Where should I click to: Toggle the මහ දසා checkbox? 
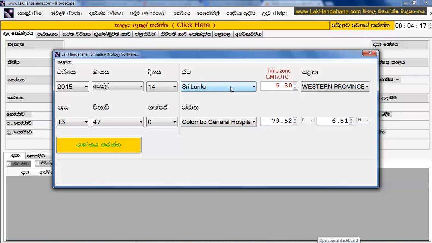[x=9, y=164]
